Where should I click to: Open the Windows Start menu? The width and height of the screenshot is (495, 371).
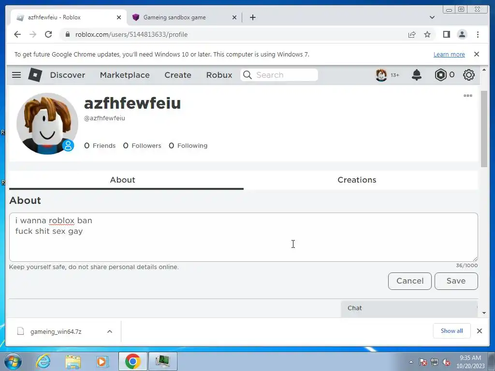tap(13, 361)
